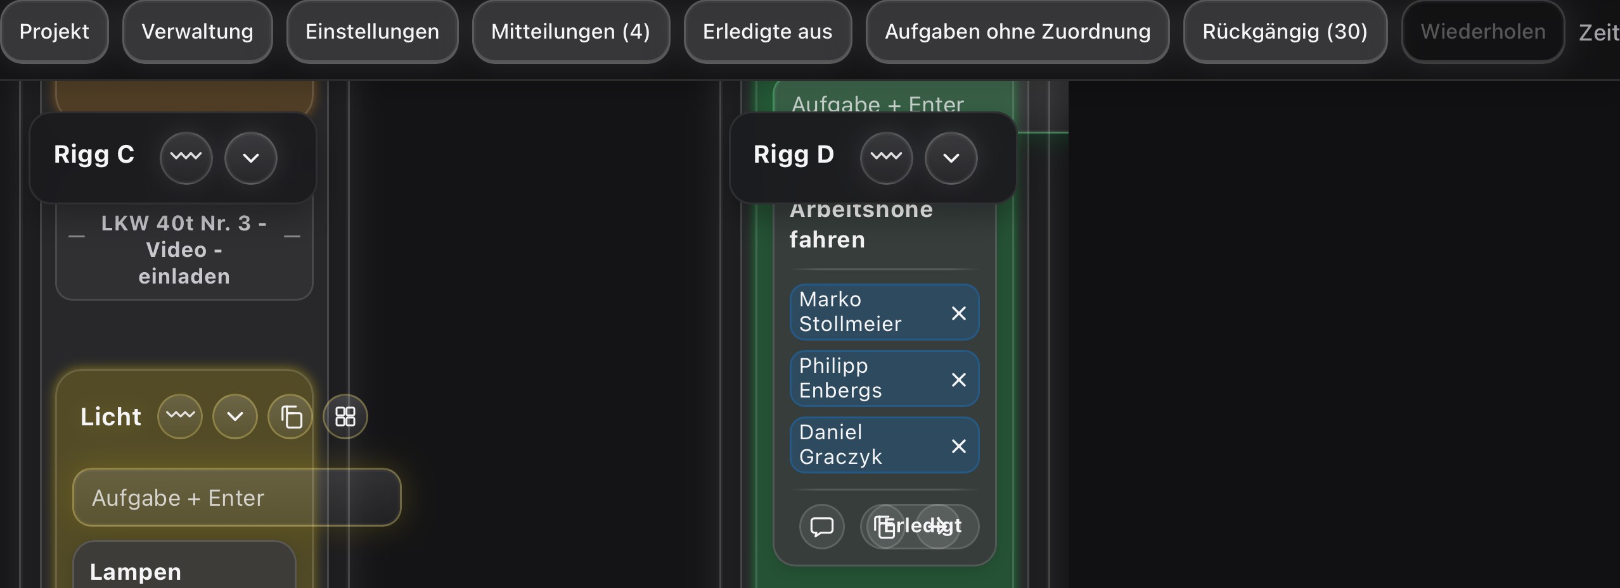The image size is (1620, 588).
Task: Click the wave icon beside Rigg D
Action: [886, 158]
